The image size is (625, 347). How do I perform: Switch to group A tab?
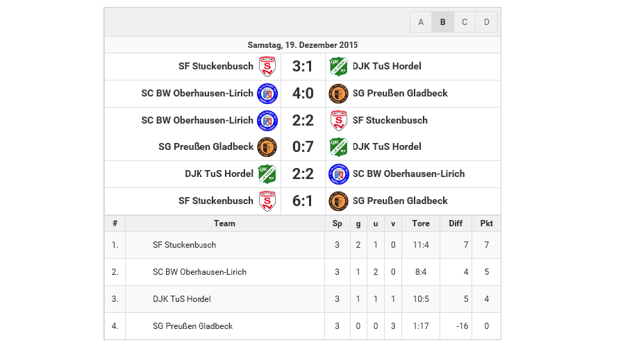tap(421, 22)
